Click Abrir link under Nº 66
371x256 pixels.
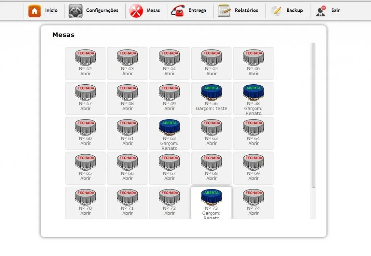click(x=127, y=178)
